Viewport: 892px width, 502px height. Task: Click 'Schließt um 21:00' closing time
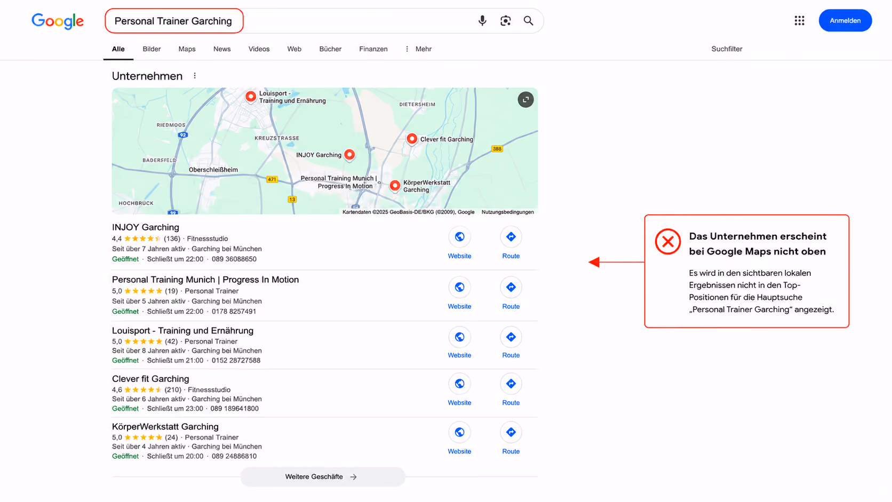[175, 361]
